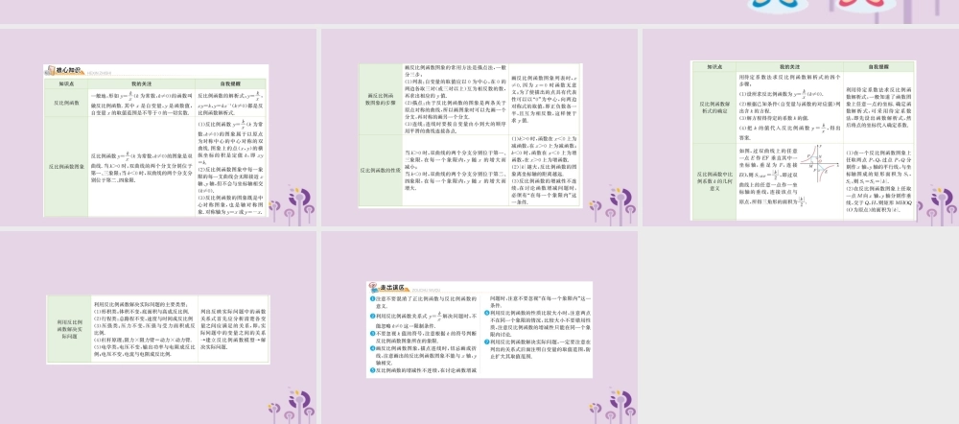Click the icon beside 走出误区 heading
The image size is (959, 424).
(373, 288)
